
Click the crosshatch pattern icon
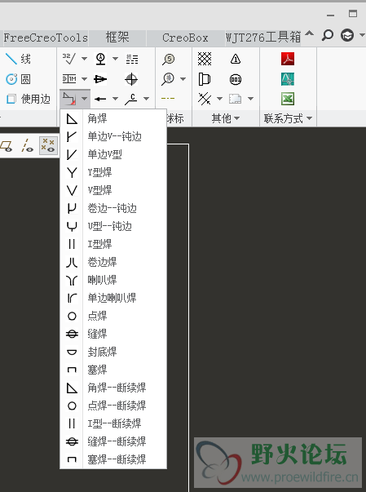205,59
